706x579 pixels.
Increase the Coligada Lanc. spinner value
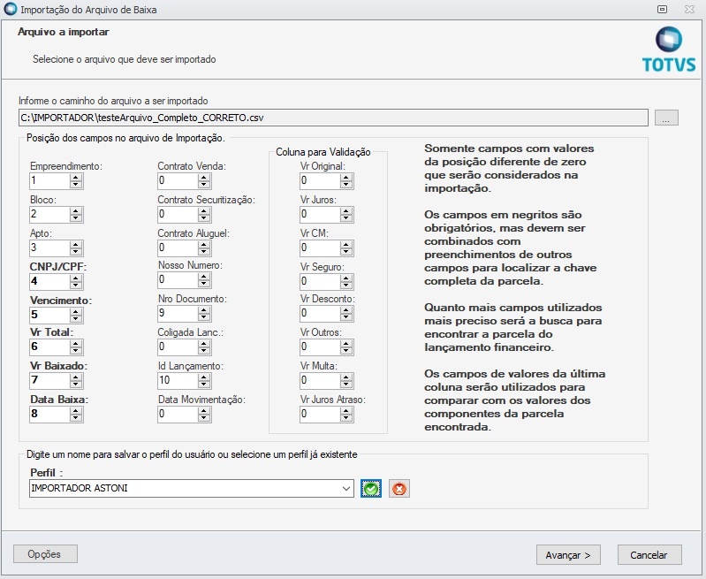pyautogui.click(x=204, y=343)
